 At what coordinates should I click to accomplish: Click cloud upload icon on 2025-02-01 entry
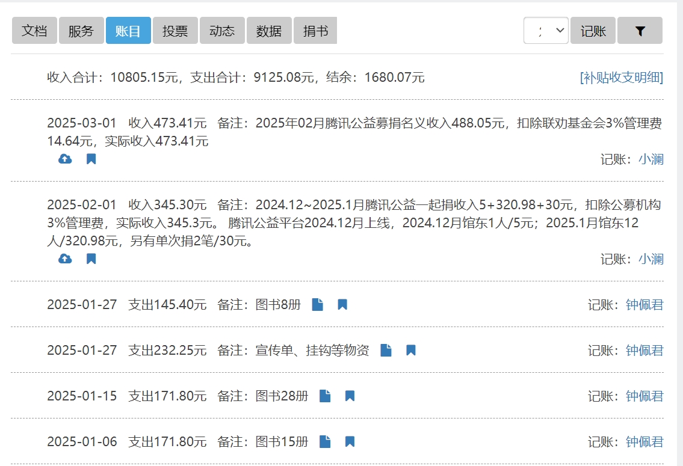(x=65, y=259)
